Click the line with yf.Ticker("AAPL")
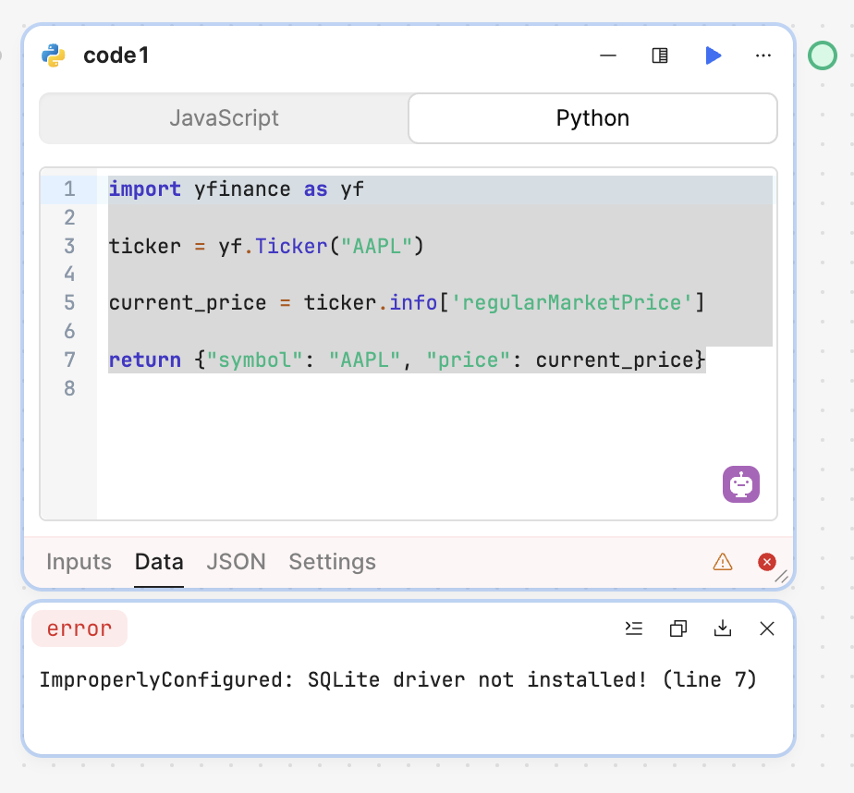The image size is (854, 793). coord(266,246)
